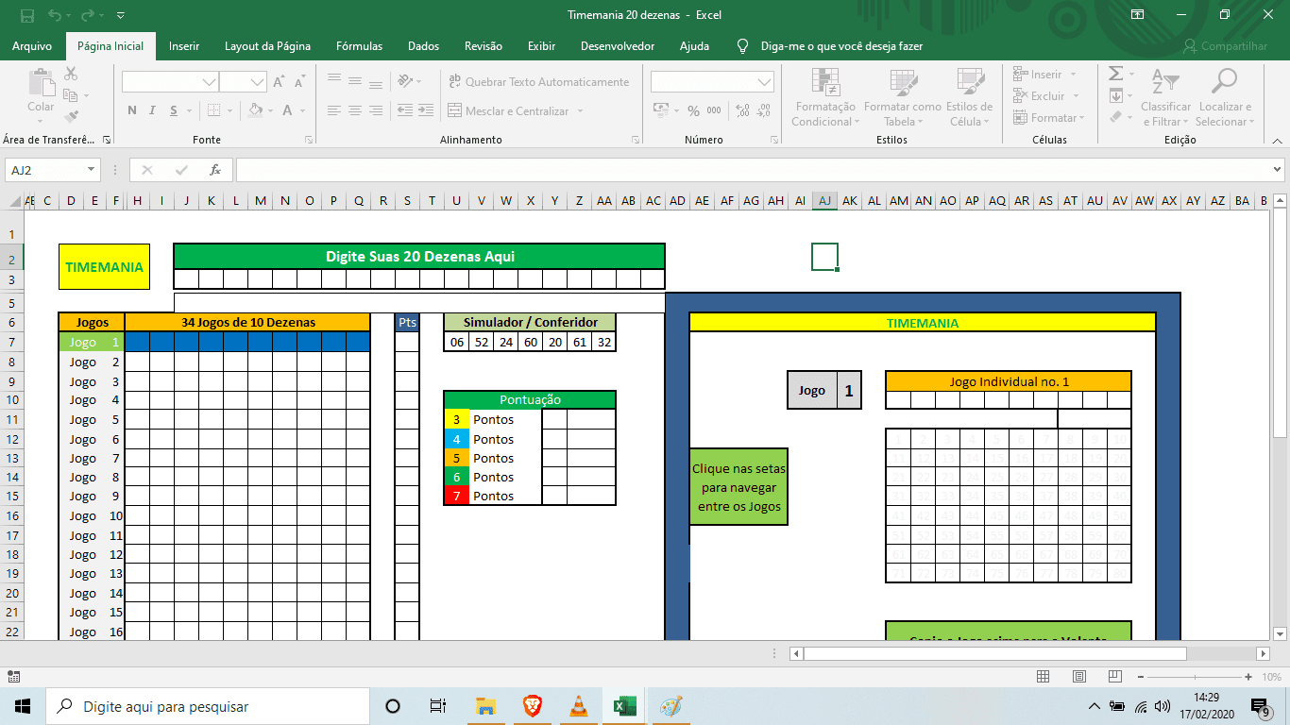The image size is (1290, 725).
Task: Open the Formatar cells dropdown
Action: point(1048,118)
